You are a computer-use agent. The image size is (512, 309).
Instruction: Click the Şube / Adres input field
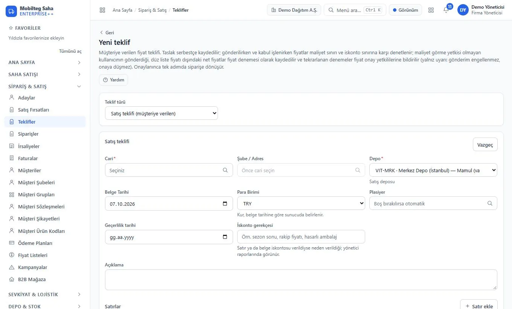301,170
